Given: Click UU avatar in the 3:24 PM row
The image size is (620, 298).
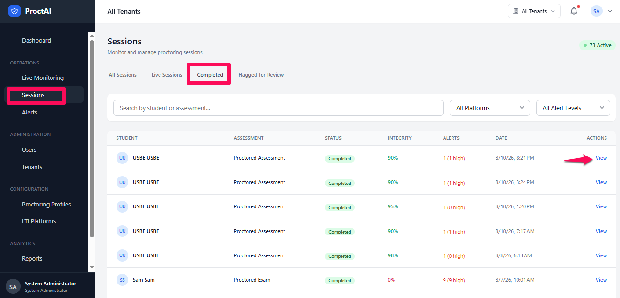Looking at the screenshot, I should [122, 182].
